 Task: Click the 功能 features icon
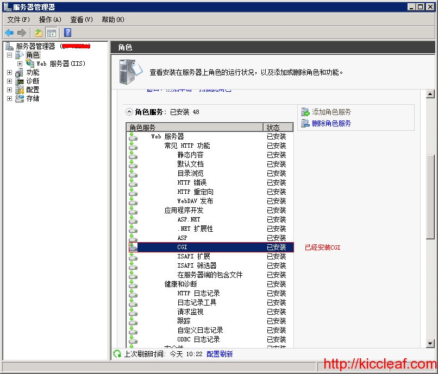[x=19, y=72]
